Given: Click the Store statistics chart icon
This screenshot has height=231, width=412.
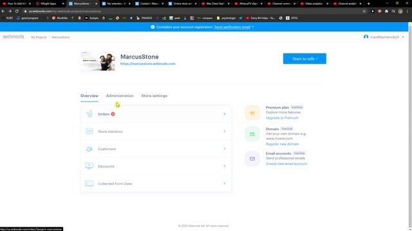Looking at the screenshot, I should [89, 131].
